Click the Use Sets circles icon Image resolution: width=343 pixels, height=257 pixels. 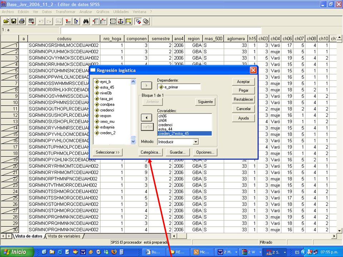point(146,21)
